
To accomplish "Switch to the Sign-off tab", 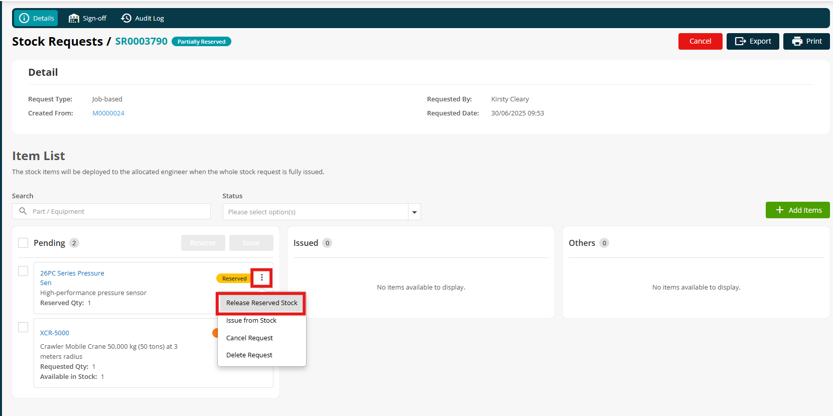I will point(87,18).
